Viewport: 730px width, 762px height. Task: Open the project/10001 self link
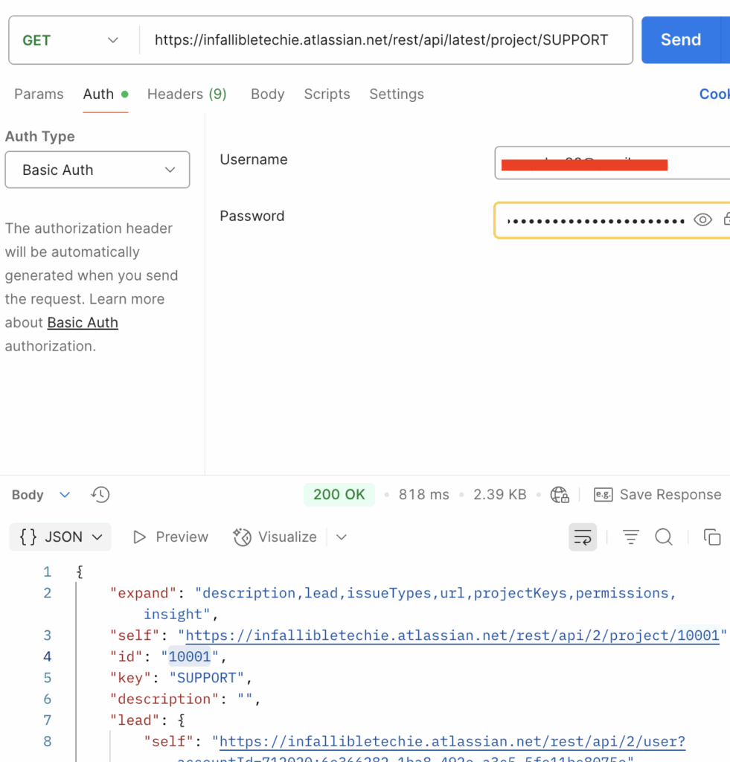point(452,635)
